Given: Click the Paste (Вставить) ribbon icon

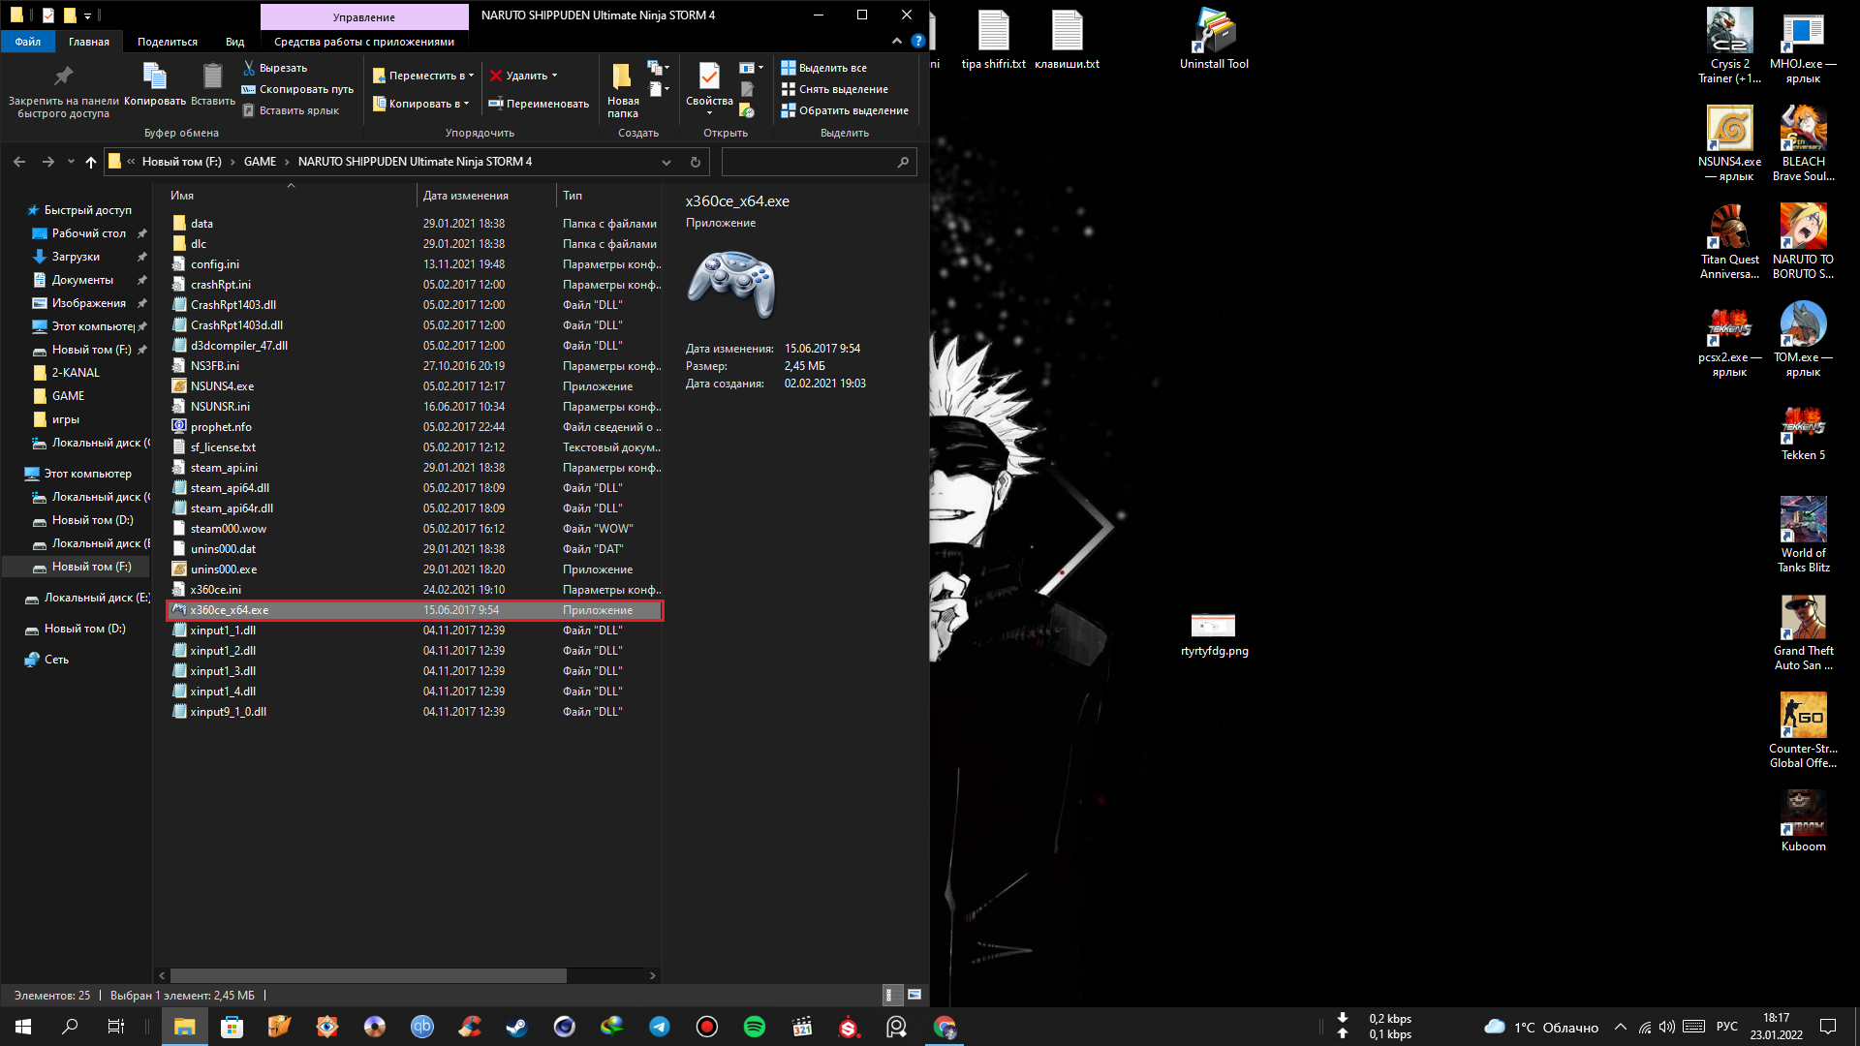Looking at the screenshot, I should click(x=212, y=85).
